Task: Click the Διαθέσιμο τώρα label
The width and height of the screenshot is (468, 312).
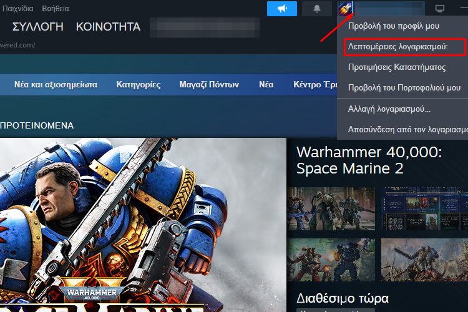Action: coord(343,298)
